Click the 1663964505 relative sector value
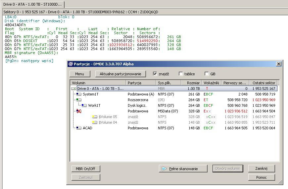Viewport: 288px width, 189px height. click(x=121, y=49)
